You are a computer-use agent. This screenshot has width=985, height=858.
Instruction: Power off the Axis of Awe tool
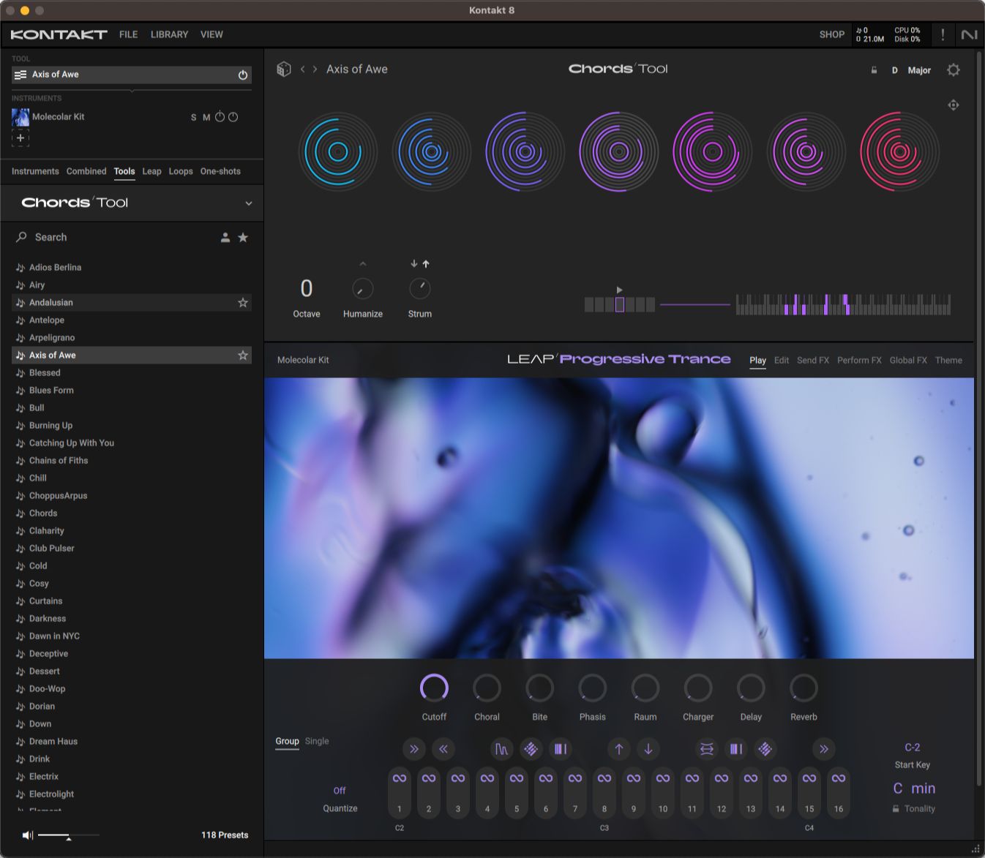coord(242,74)
